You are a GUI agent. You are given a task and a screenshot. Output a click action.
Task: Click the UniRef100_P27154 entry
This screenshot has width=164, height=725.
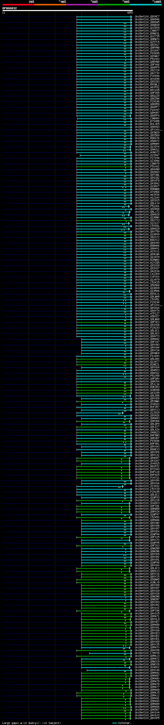(147, 158)
